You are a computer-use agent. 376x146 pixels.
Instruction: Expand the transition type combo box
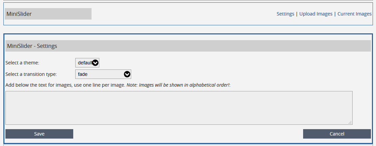coord(103,74)
